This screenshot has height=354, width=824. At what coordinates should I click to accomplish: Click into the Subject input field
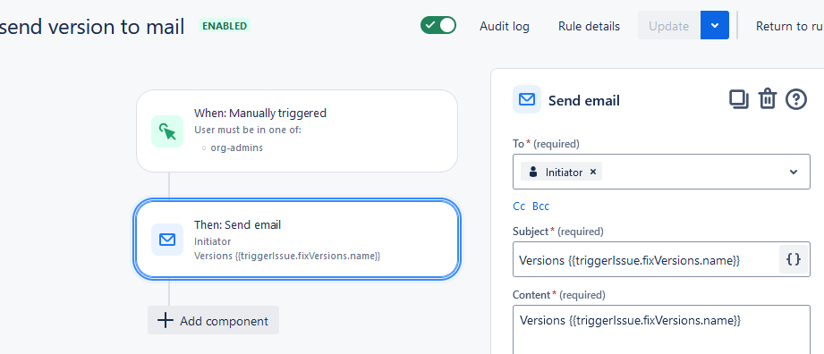(x=646, y=259)
